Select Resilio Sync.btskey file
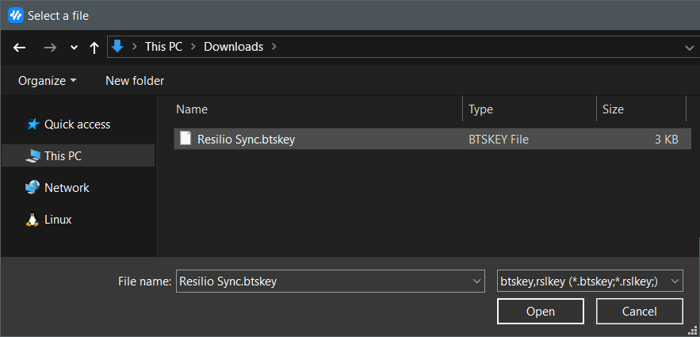The width and height of the screenshot is (700, 337). [432, 140]
